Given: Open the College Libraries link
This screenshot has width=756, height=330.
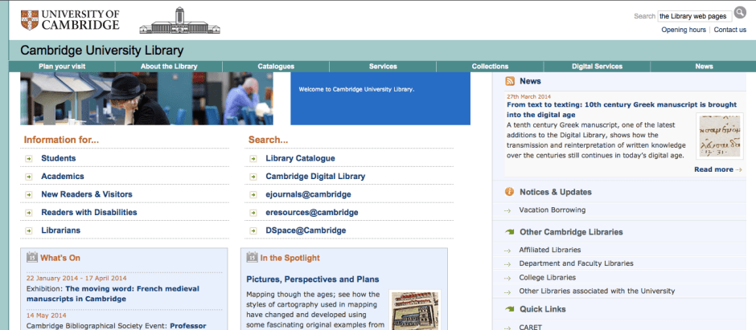Looking at the screenshot, I should (547, 278).
